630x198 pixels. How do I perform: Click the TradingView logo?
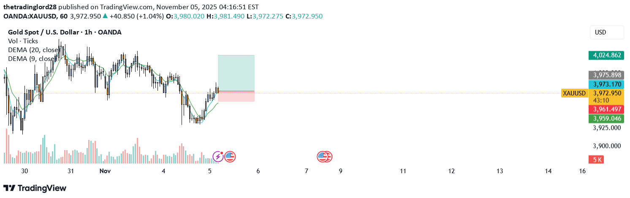(x=35, y=188)
